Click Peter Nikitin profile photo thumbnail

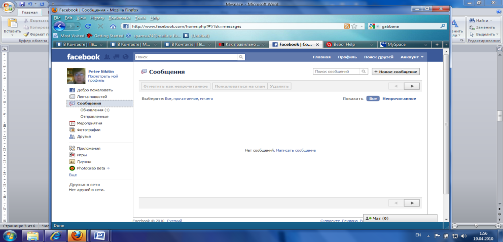pyautogui.click(x=76, y=76)
